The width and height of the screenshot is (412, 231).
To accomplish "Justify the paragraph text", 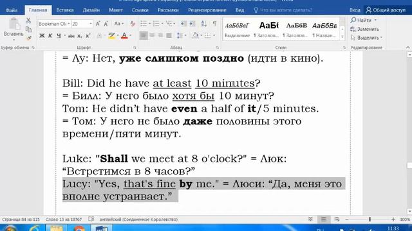I will coord(169,35).
